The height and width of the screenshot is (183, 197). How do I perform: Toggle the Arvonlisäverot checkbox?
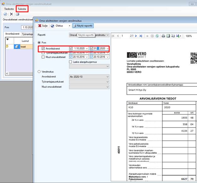point(43,49)
